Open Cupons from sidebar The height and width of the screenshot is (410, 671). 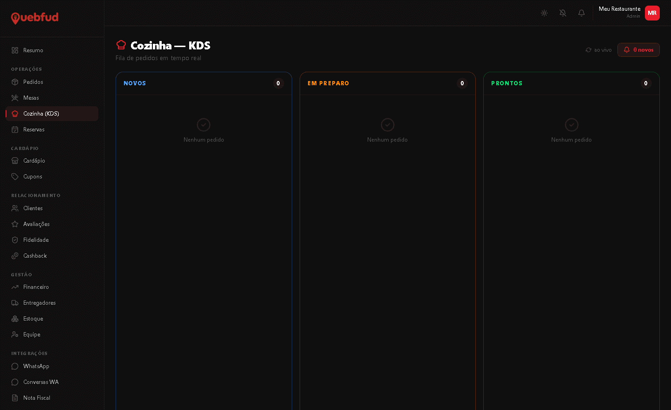click(x=52, y=177)
